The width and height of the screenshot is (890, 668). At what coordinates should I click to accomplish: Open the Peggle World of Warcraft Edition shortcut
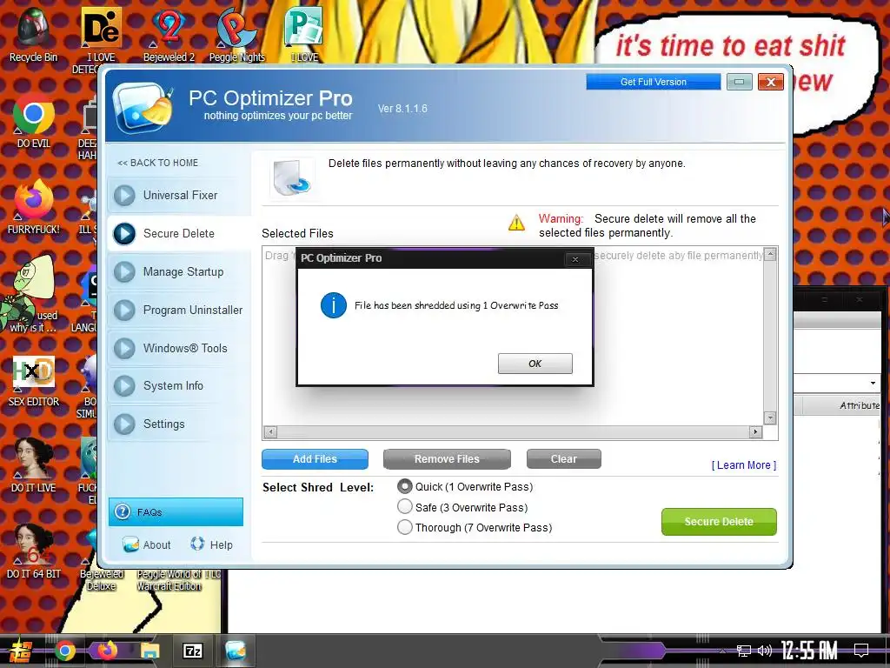[169, 580]
